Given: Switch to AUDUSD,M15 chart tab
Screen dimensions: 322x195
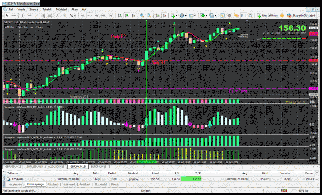Looking at the screenshot, I should pyautogui.click(x=56, y=167).
